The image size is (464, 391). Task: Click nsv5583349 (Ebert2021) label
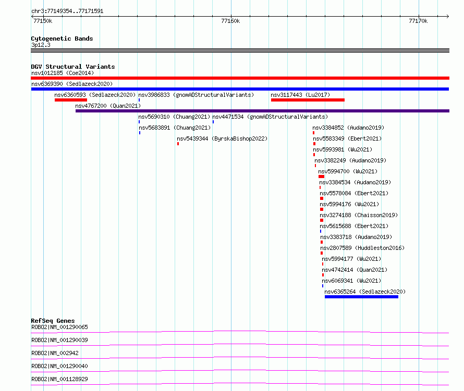click(347, 138)
